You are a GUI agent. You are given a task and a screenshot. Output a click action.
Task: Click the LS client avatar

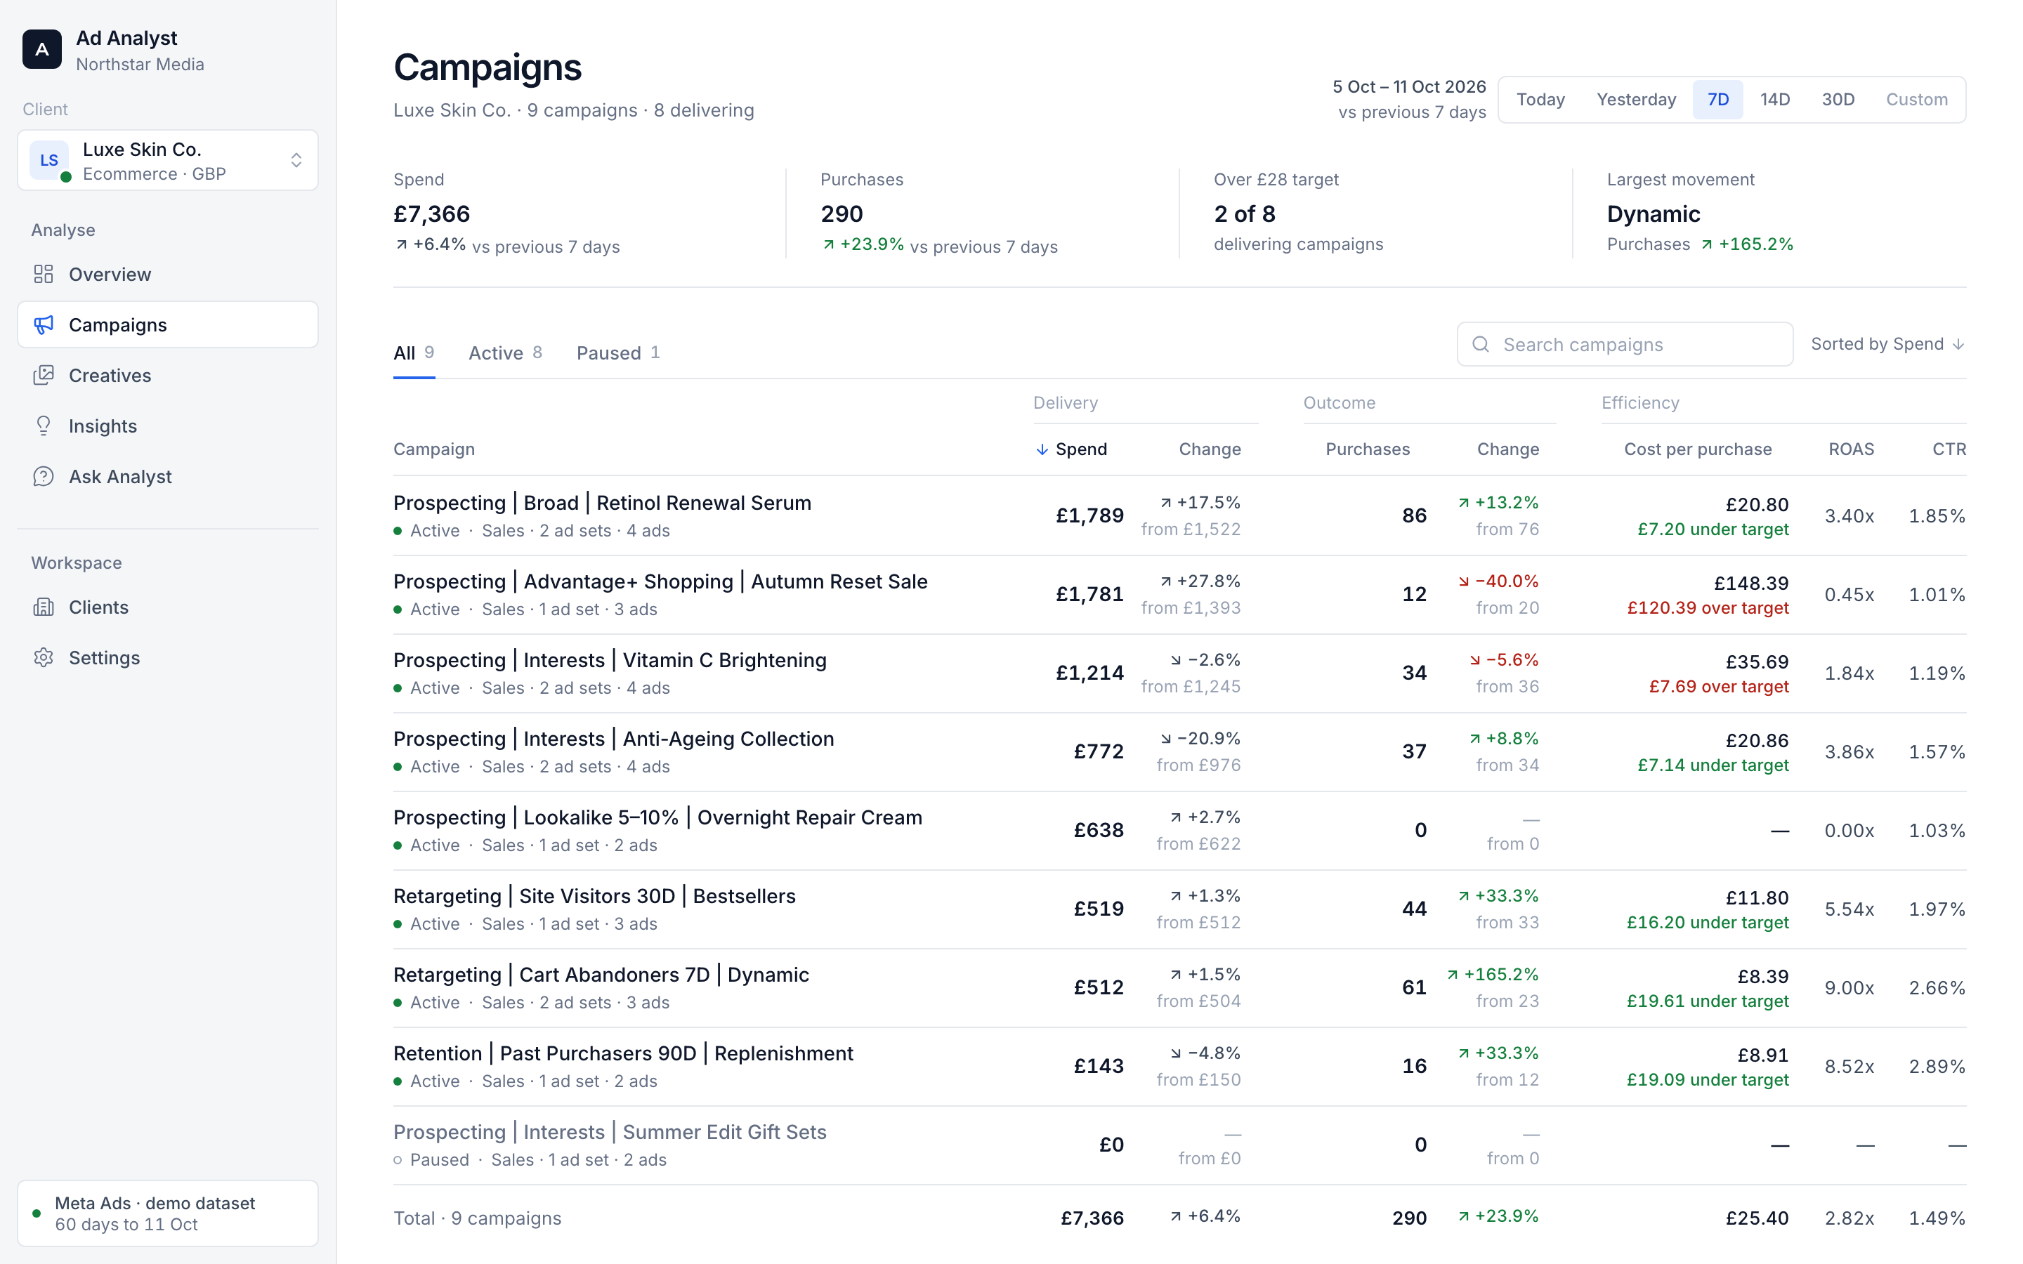tap(48, 159)
